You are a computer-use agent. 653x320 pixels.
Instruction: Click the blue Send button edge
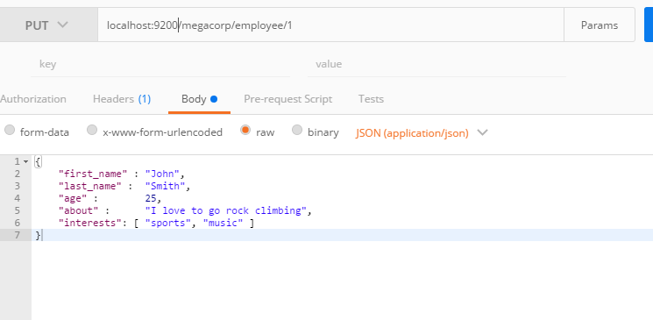649,25
